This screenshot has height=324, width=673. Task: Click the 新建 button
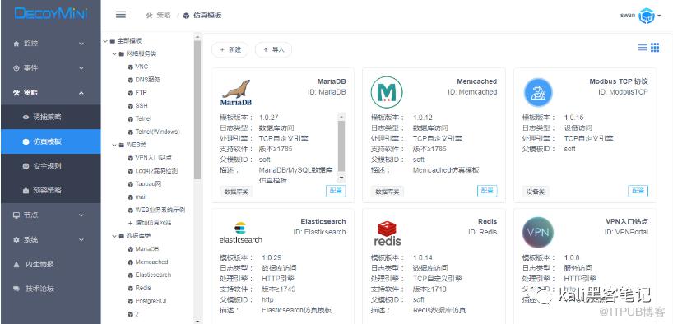230,50
